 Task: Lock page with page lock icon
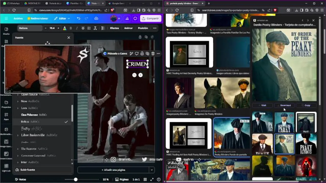pyautogui.click(x=140, y=37)
